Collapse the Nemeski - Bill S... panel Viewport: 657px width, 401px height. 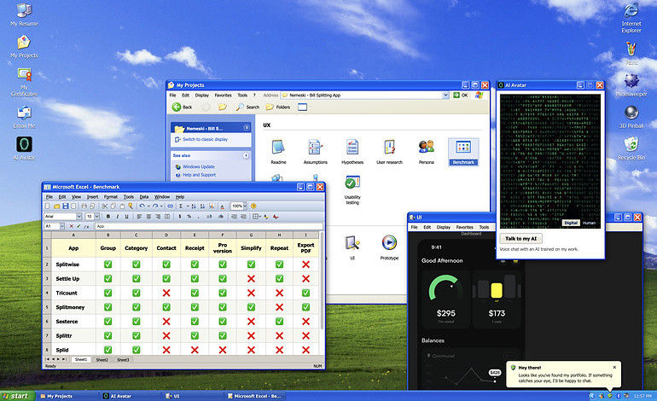click(x=247, y=127)
